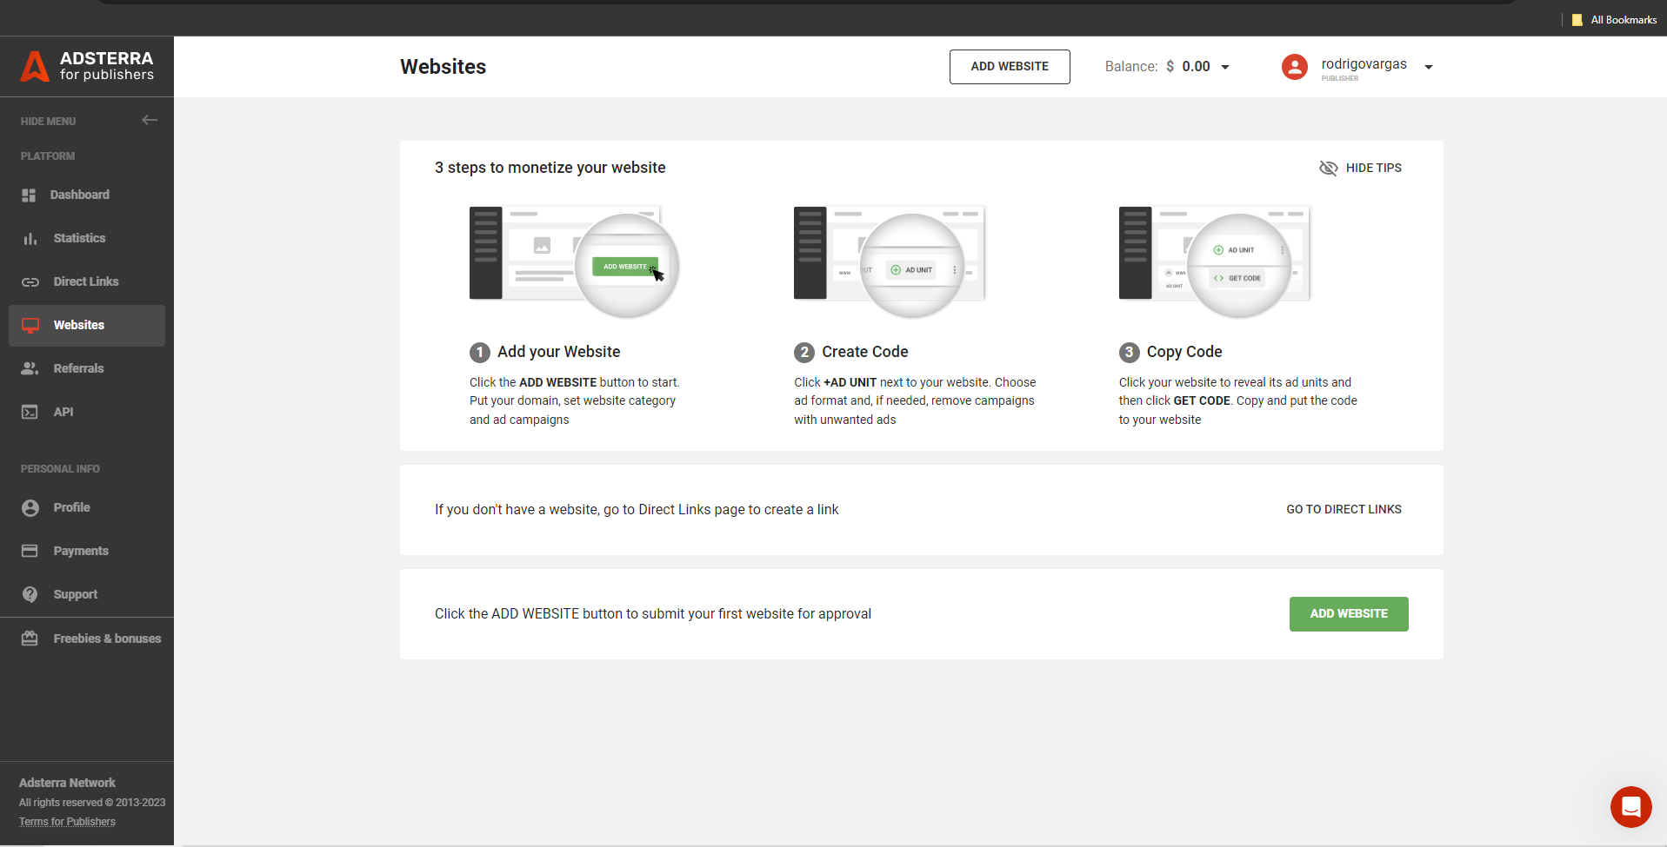Image resolution: width=1667 pixels, height=847 pixels.
Task: Click the Profile person icon
Action: point(30,508)
